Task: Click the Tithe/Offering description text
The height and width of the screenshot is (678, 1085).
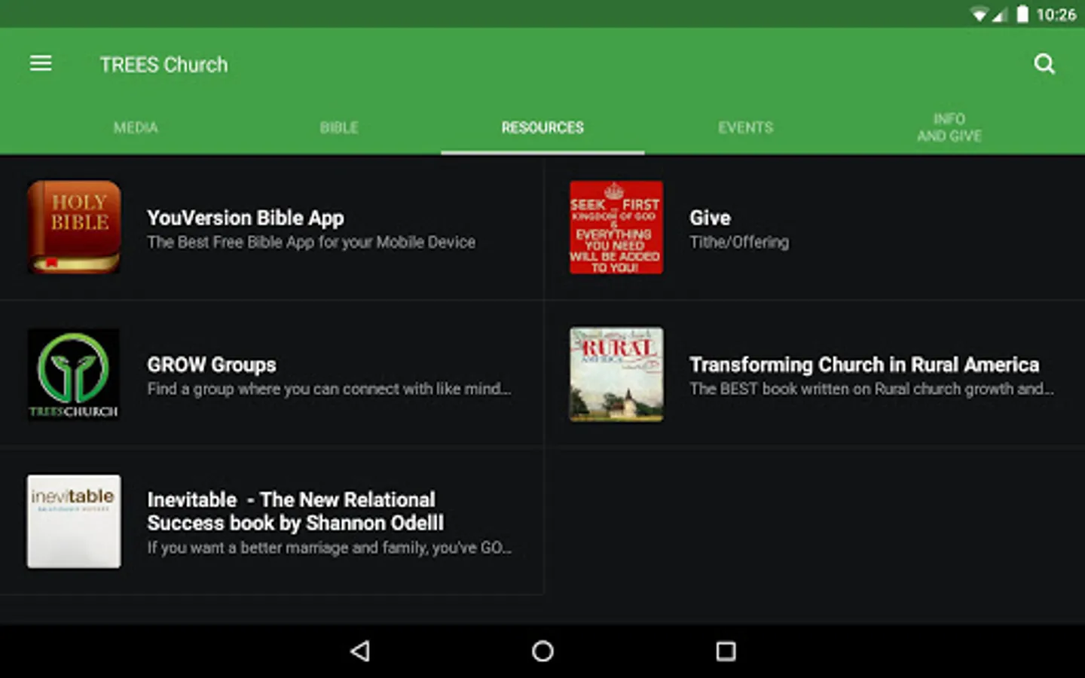Action: pos(739,242)
